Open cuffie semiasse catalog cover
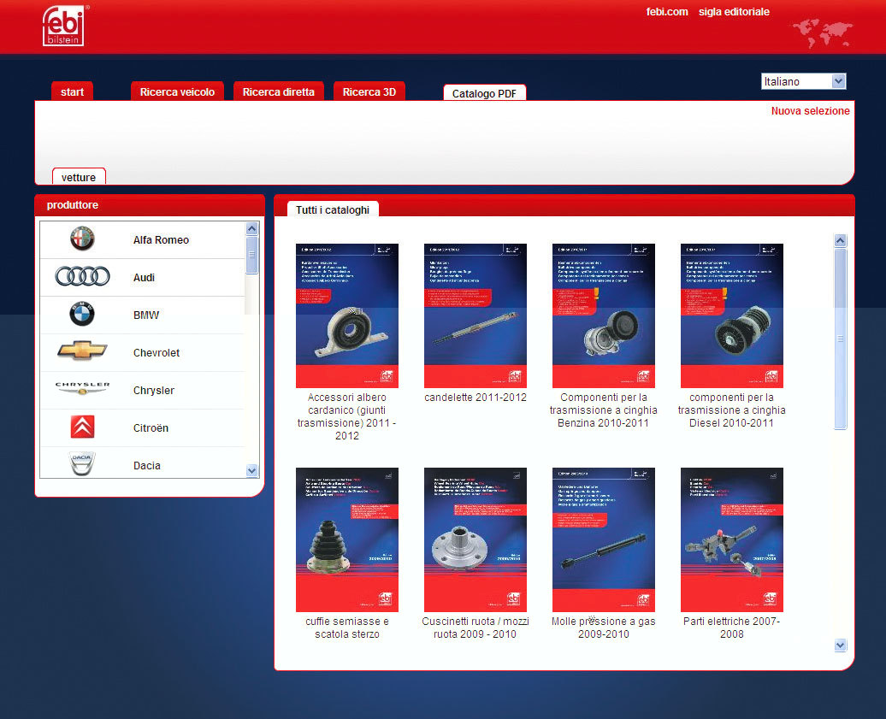 [347, 539]
